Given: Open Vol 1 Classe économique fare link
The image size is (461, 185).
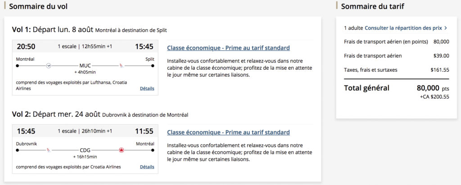Looking at the screenshot, I should 228,48.
